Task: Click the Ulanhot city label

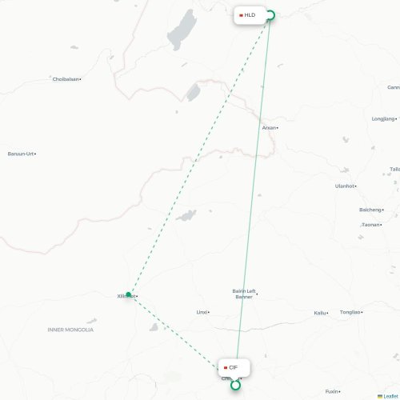Action: click(x=345, y=186)
